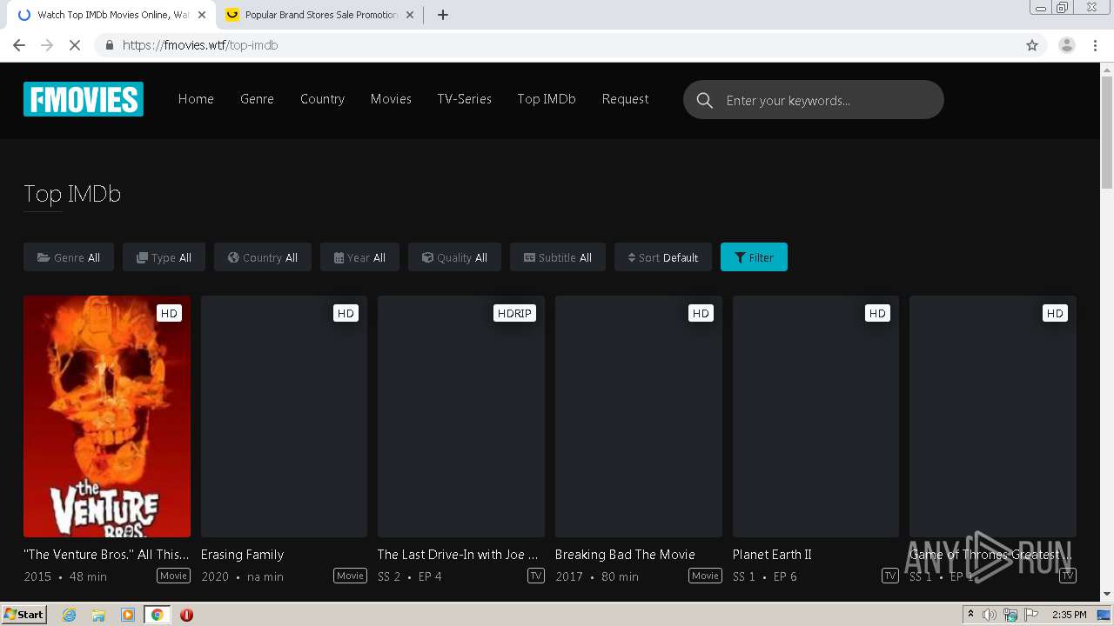The width and height of the screenshot is (1114, 626).
Task: Click the Breaking Bad The Movie poster
Action: [639, 416]
